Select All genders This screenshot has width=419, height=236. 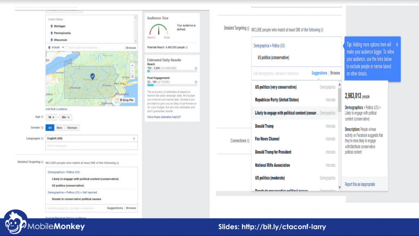pos(50,128)
